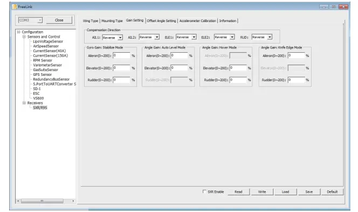Select VS600 in the tree

(38, 98)
